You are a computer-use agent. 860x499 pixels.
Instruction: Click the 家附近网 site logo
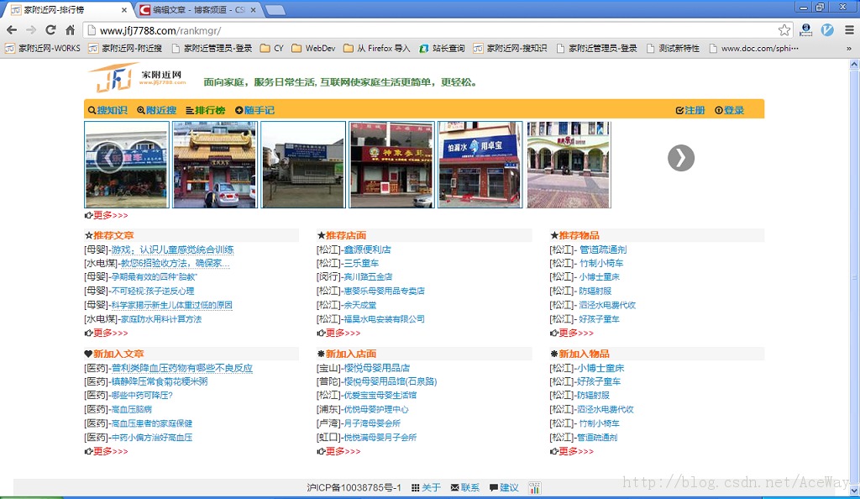[137, 78]
